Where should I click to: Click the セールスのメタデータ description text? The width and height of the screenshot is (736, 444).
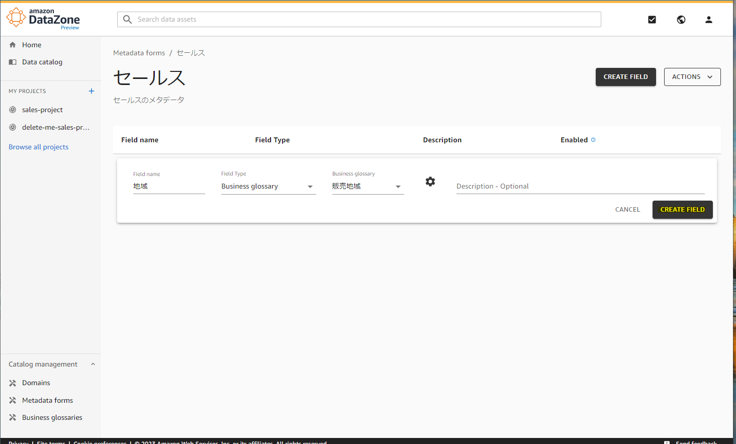coord(149,100)
